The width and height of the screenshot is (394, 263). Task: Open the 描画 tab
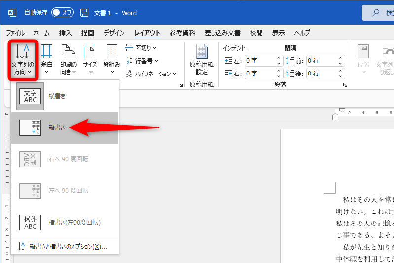pos(88,33)
